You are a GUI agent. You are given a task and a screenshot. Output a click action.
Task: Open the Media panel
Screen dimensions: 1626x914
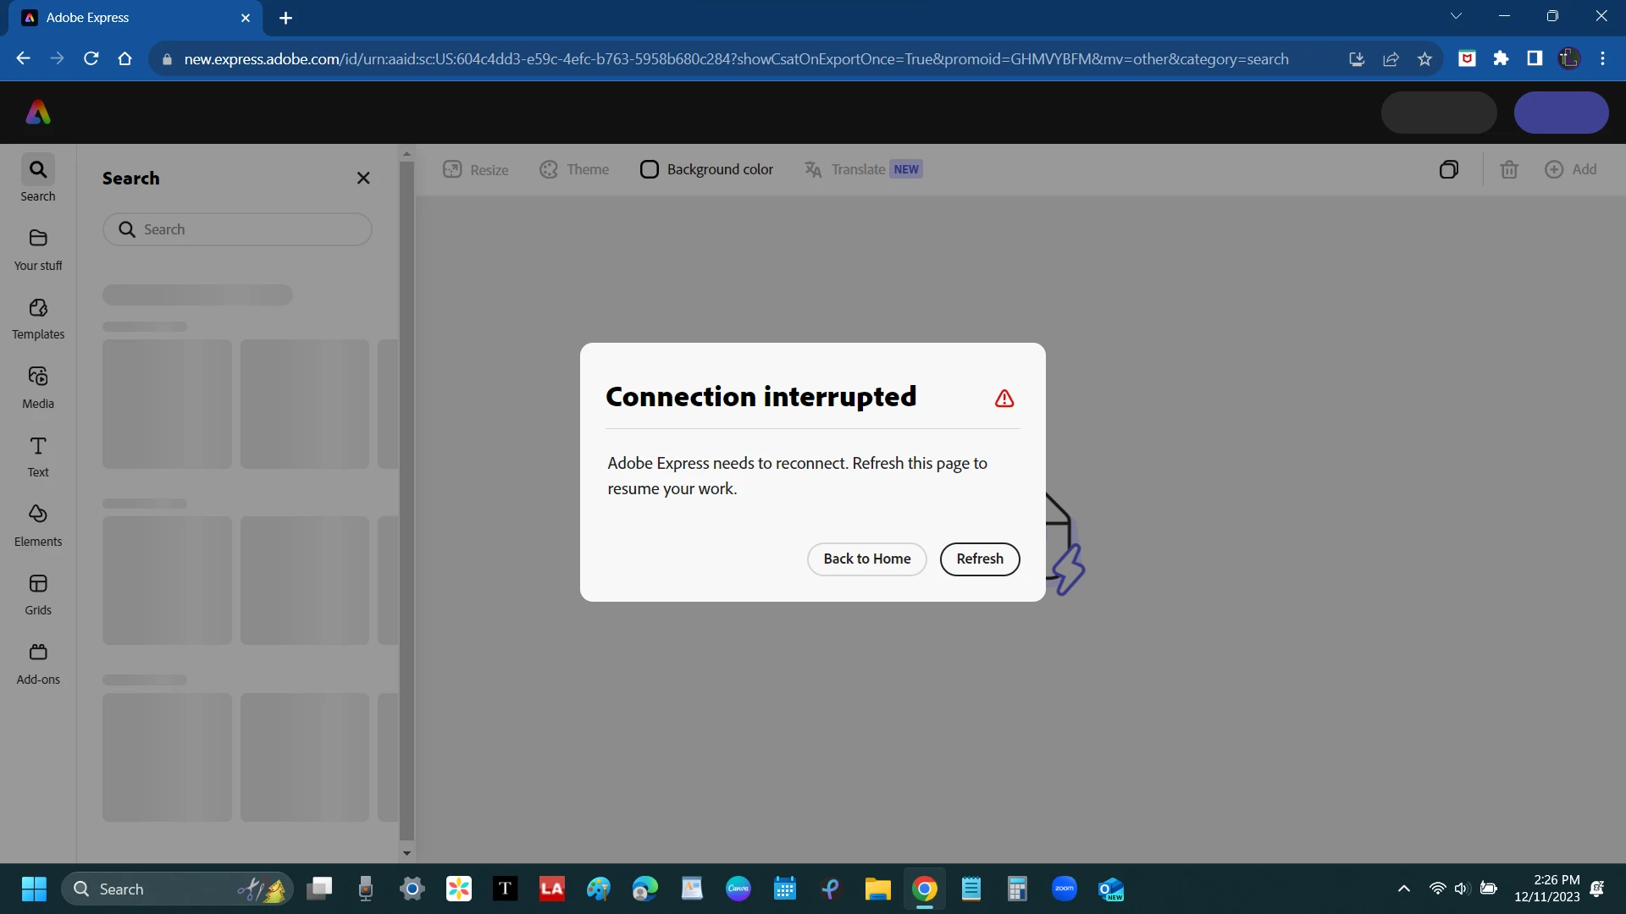[x=38, y=388]
